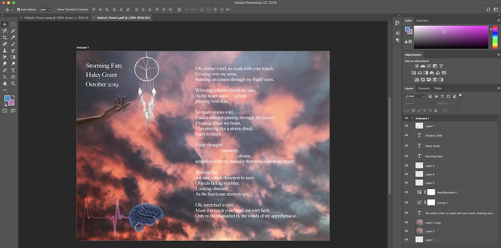This screenshot has width=501, height=248.
Task: Hide the Hue/Saturation 1 layer
Action: (x=406, y=192)
